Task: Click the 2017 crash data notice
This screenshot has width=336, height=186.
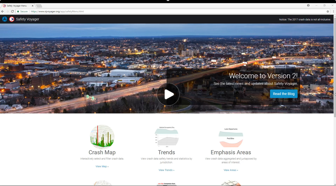Action: [305, 19]
